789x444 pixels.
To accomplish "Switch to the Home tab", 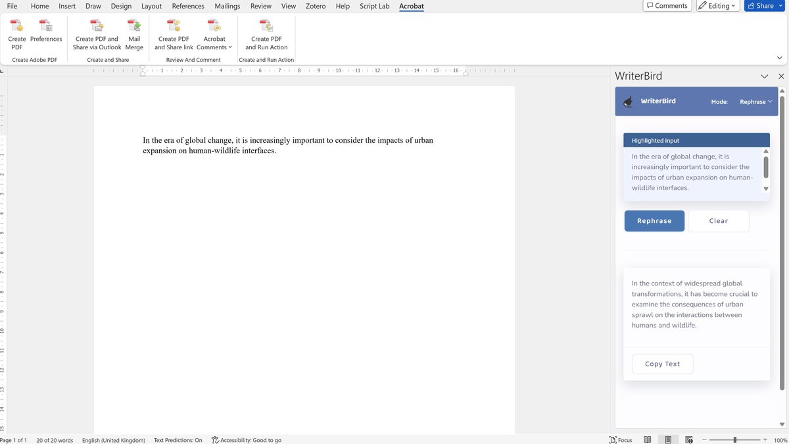I will click(39, 6).
